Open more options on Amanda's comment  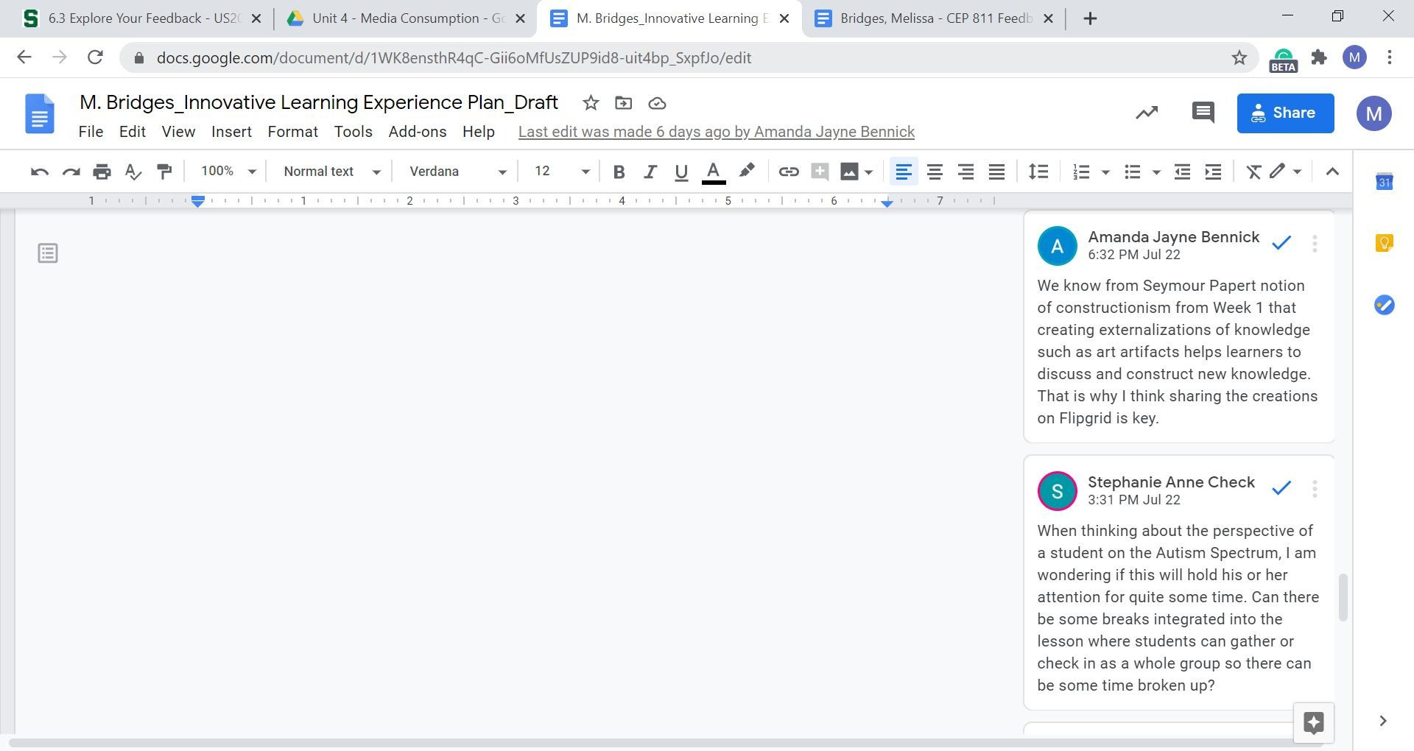coord(1315,244)
